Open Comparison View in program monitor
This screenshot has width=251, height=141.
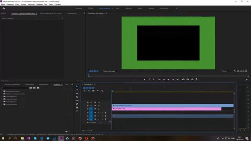(x=197, y=80)
